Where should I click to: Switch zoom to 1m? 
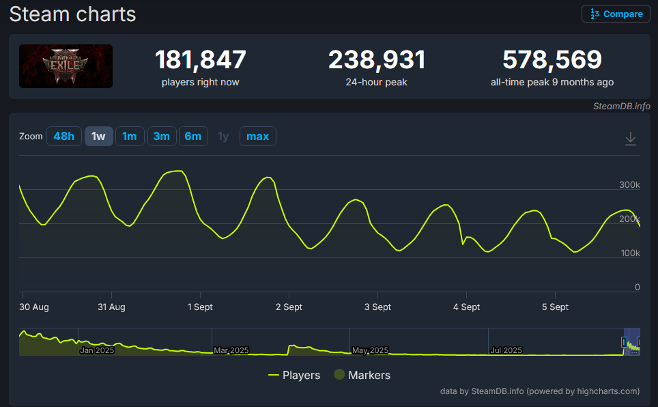click(130, 136)
